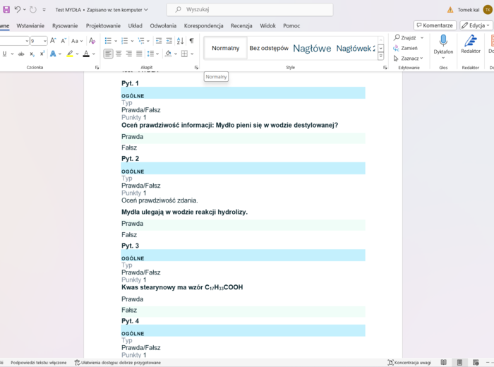Toggle align left

(x=108, y=54)
